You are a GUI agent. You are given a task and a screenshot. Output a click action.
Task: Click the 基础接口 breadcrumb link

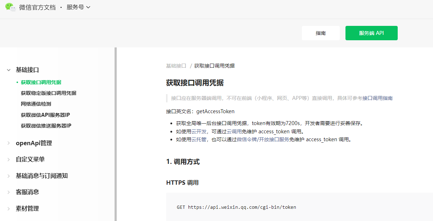click(176, 66)
